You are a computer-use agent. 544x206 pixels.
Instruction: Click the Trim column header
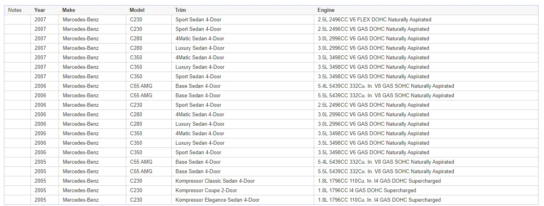tap(243, 10)
